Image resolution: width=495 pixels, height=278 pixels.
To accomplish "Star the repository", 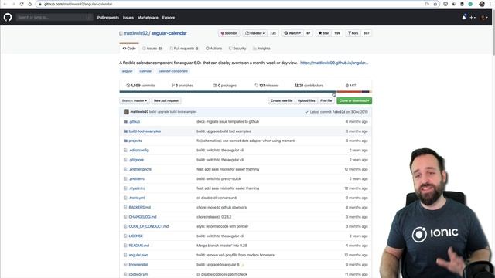I will tap(323, 33).
